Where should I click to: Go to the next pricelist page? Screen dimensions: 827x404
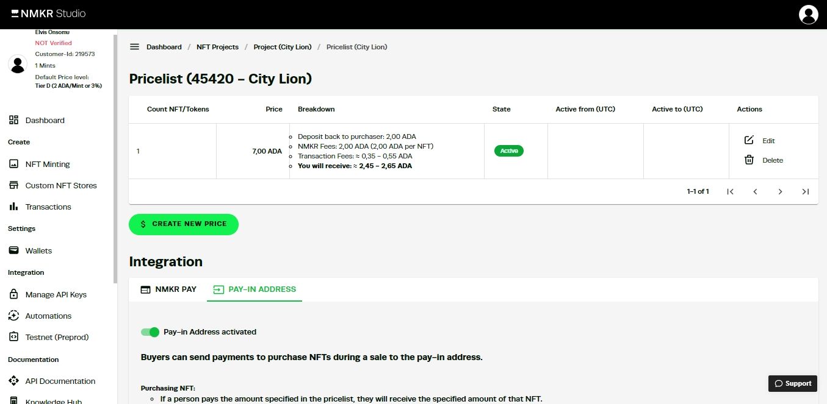coord(780,191)
